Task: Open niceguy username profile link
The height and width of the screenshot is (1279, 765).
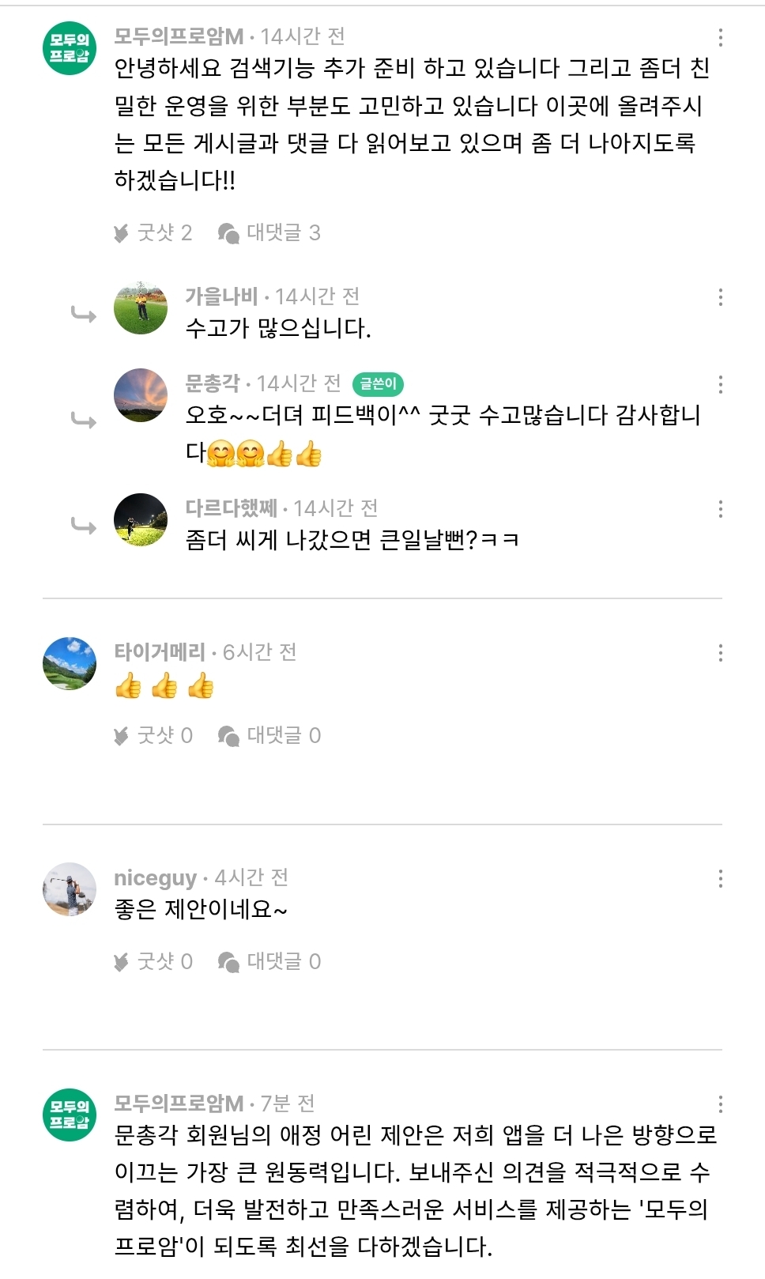Action: [x=155, y=878]
